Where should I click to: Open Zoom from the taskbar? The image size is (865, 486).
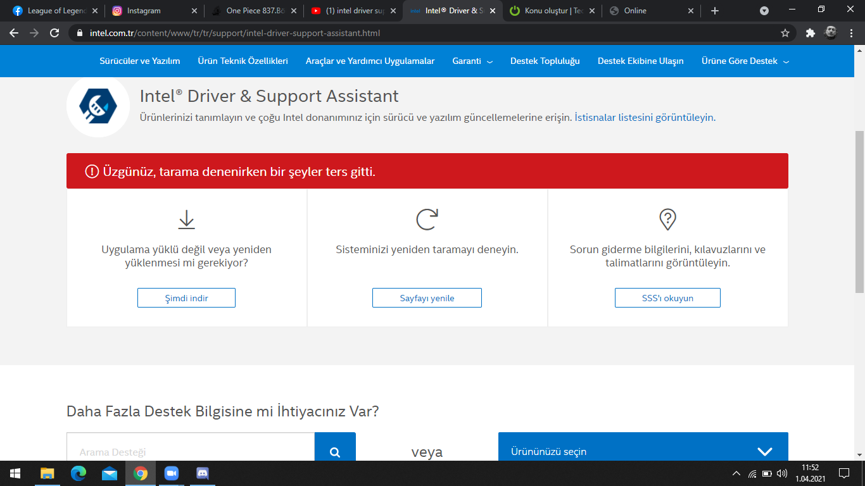pos(172,473)
